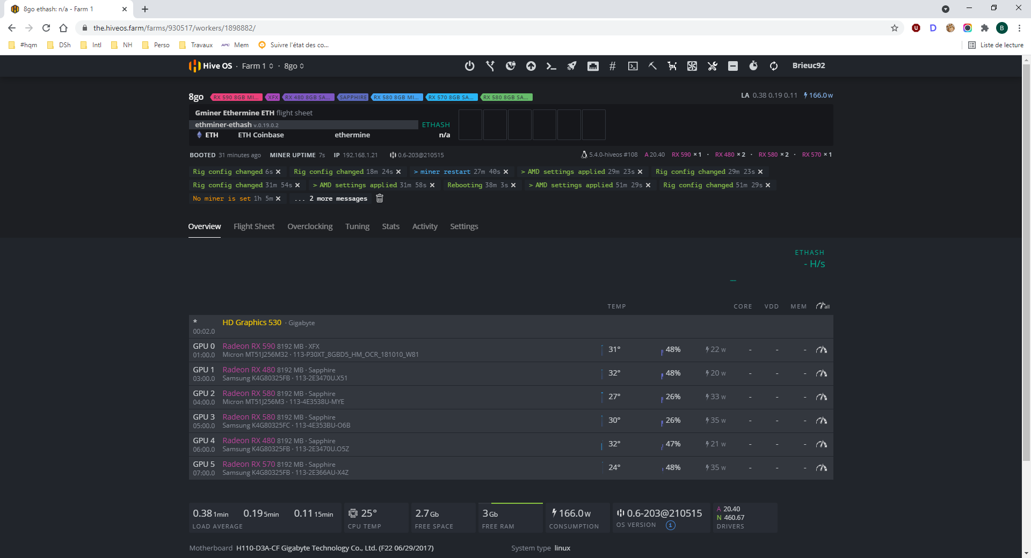Image resolution: width=1031 pixels, height=558 pixels.
Task: Switch to the Overview tab
Action: point(204,226)
